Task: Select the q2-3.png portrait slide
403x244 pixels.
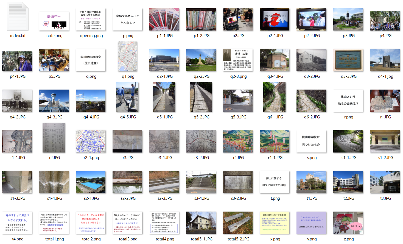Action: point(238,60)
